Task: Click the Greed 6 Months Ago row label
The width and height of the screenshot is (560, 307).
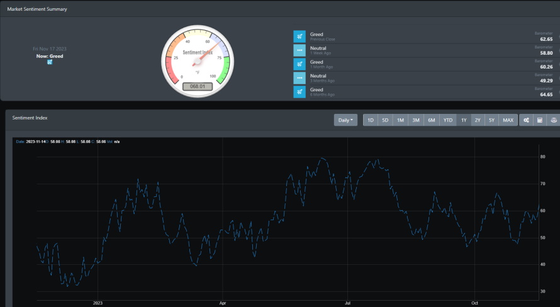Action: click(322, 92)
